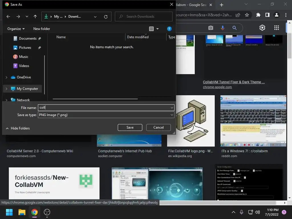Expand previous locations in address bar
The image size is (292, 219).
pyautogui.click(x=95, y=17)
